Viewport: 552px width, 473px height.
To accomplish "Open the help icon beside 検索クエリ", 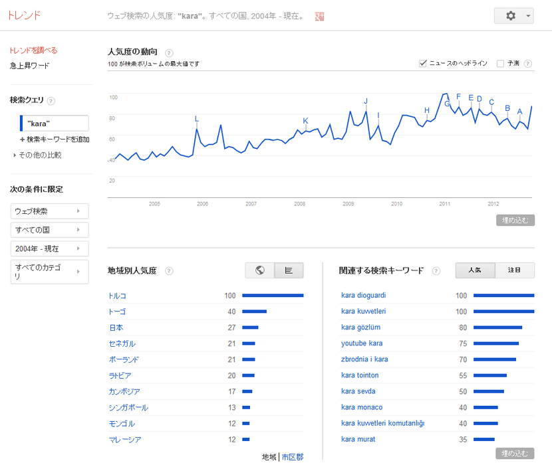I will coord(51,101).
